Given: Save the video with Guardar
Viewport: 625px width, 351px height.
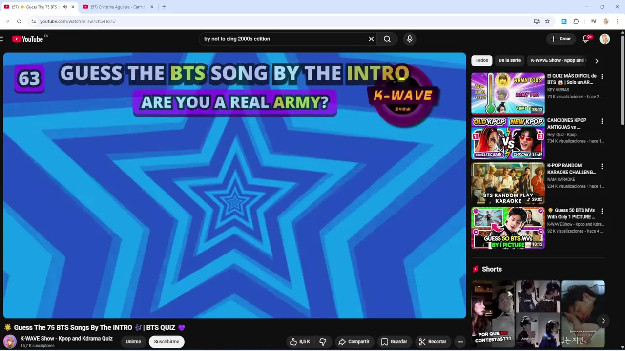Looking at the screenshot, I should (x=394, y=342).
